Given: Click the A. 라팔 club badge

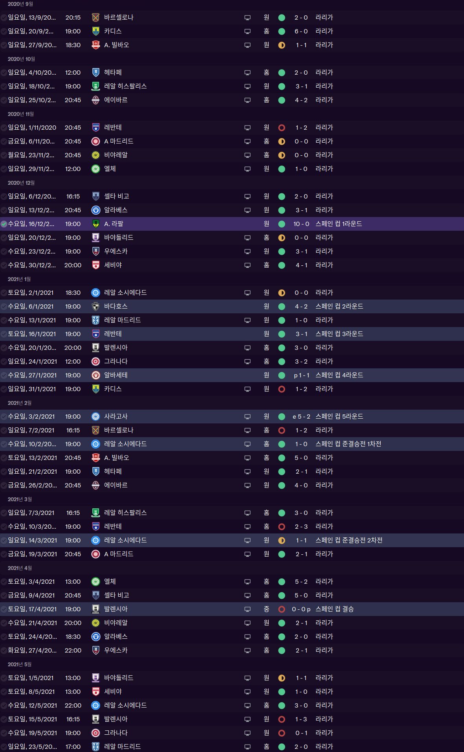Looking at the screenshot, I should tap(95, 224).
